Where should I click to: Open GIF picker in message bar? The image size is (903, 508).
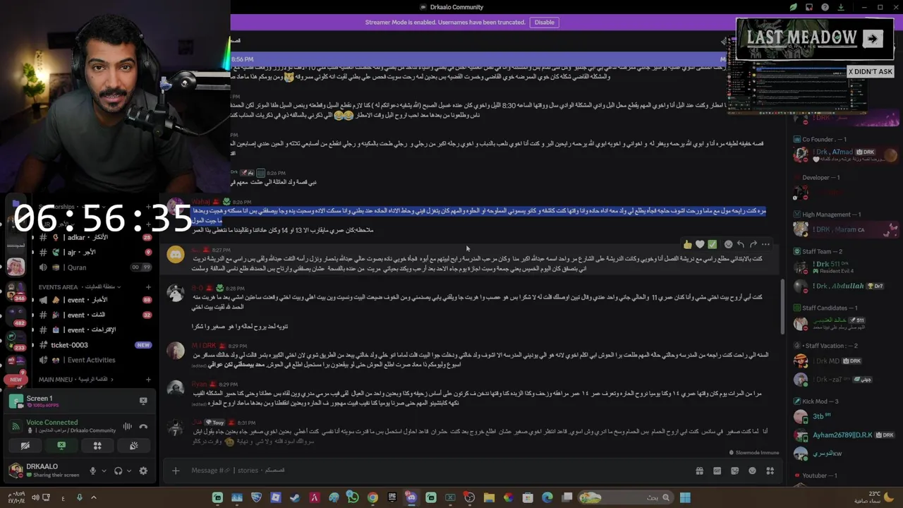[x=717, y=471]
